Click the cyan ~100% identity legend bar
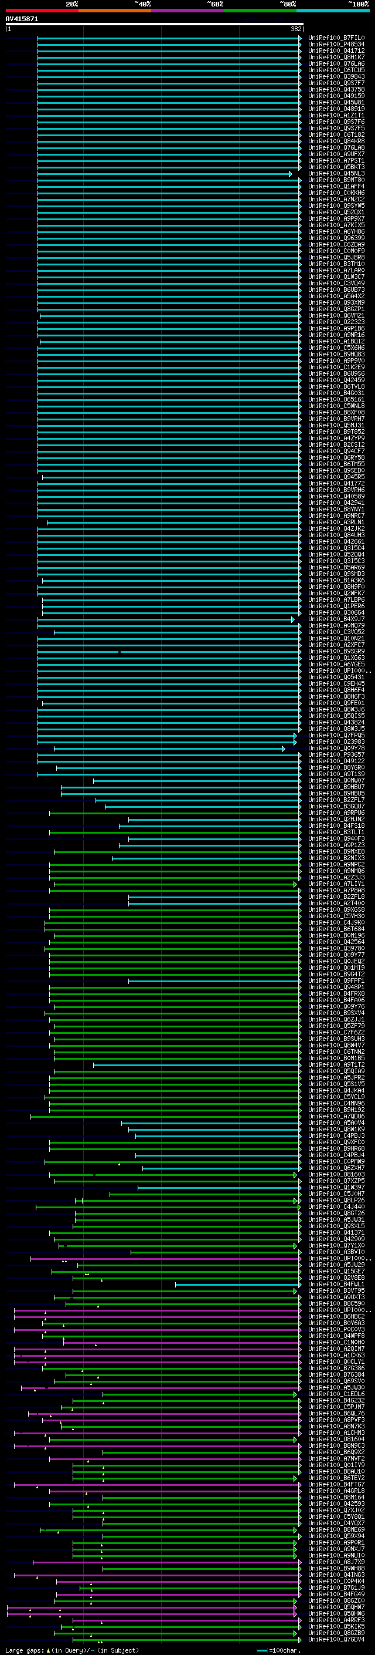The image size is (375, 1655). (x=333, y=11)
